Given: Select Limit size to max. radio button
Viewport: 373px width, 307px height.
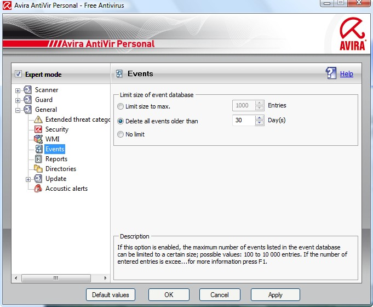Looking at the screenshot, I should coord(120,106).
